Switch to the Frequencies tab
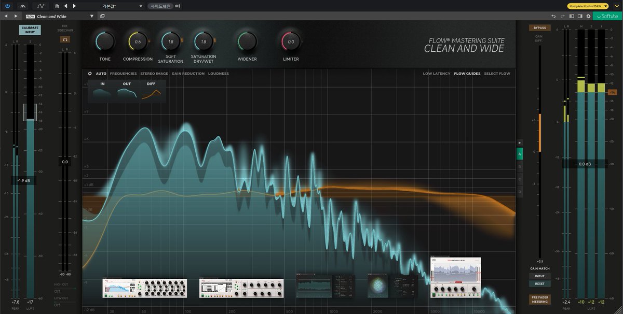This screenshot has height=314, width=623. pos(123,74)
